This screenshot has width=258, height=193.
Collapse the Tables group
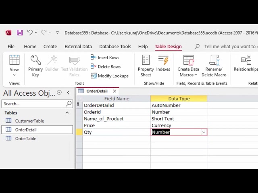pyautogui.click(x=67, y=113)
